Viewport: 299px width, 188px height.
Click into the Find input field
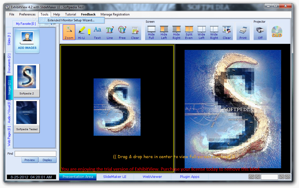pyautogui.click(x=35, y=154)
